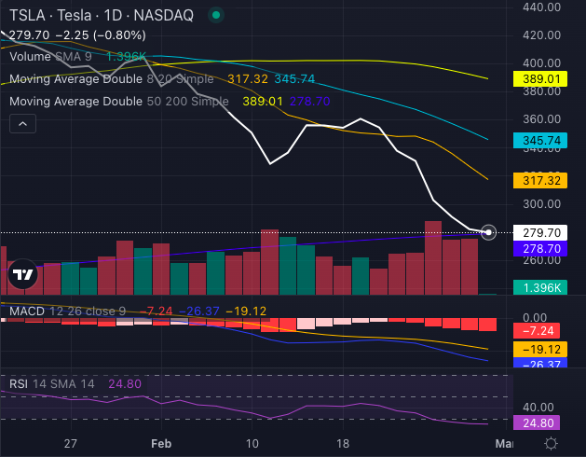This screenshot has height=457, width=586.
Task: Click the cyan 345.74 price label
Action: click(x=539, y=140)
